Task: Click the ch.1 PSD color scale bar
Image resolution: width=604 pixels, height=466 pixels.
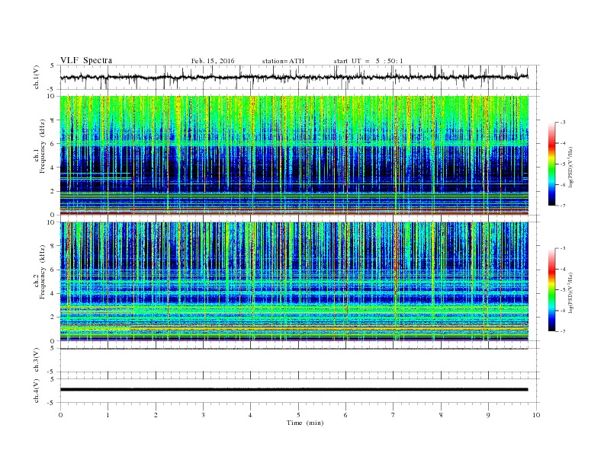Action: tap(551, 164)
